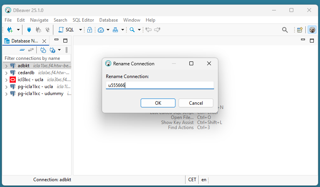Open the SQL Editor menu
320x187 pixels.
[x=83, y=20]
